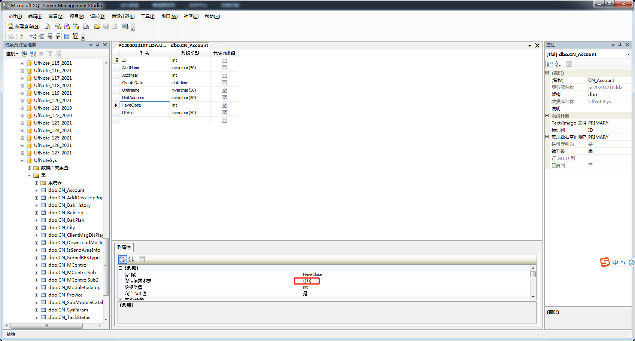Click the Disconnect server icon
This screenshot has width=635, height=341.
(x=33, y=53)
